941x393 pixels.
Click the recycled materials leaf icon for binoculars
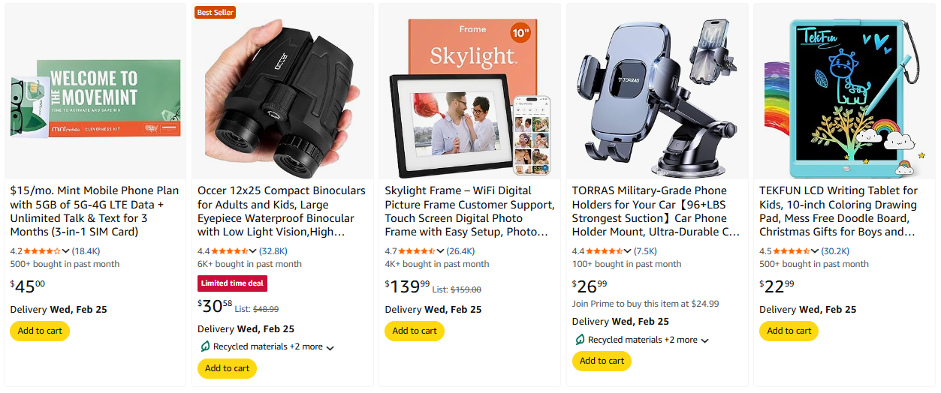[205, 346]
